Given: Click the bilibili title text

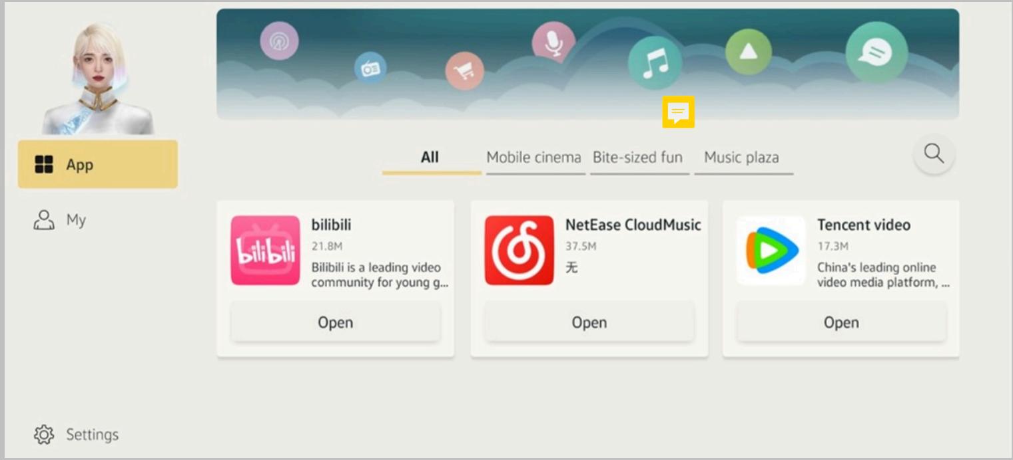Looking at the screenshot, I should coord(331,225).
